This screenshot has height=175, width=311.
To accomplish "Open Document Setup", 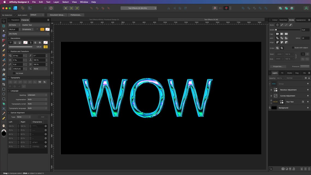I will click(57, 15).
